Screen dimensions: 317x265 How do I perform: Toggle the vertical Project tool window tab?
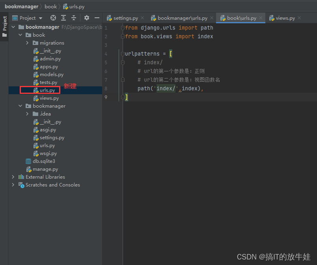pyautogui.click(x=4, y=27)
